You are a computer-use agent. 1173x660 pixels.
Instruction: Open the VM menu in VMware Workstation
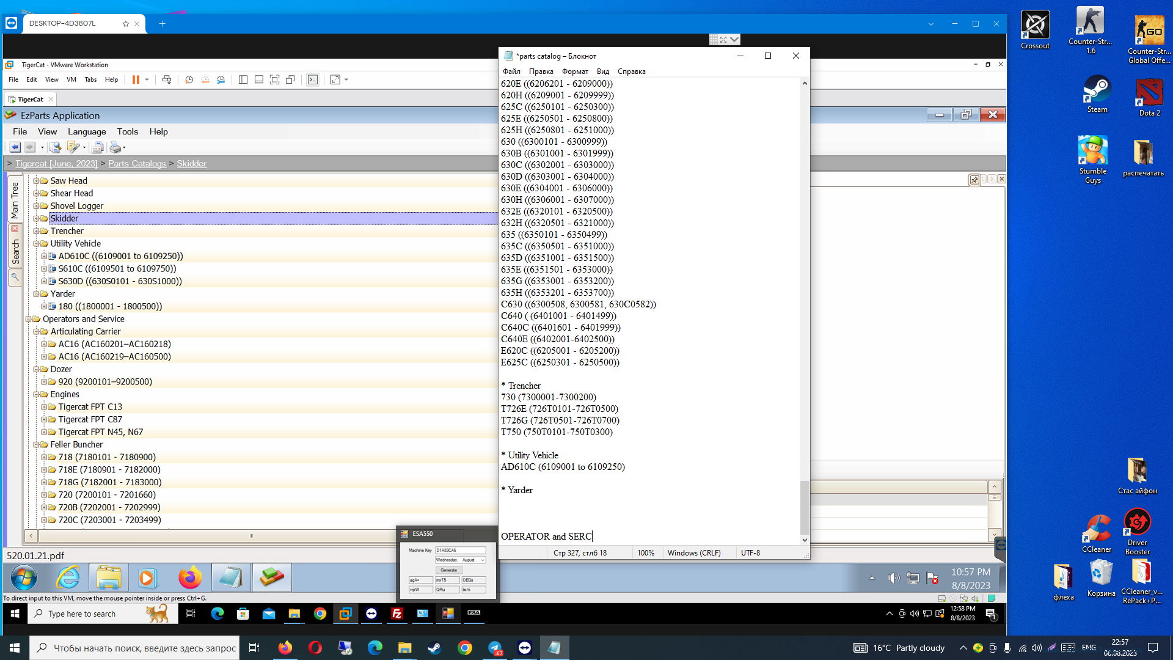pos(71,79)
